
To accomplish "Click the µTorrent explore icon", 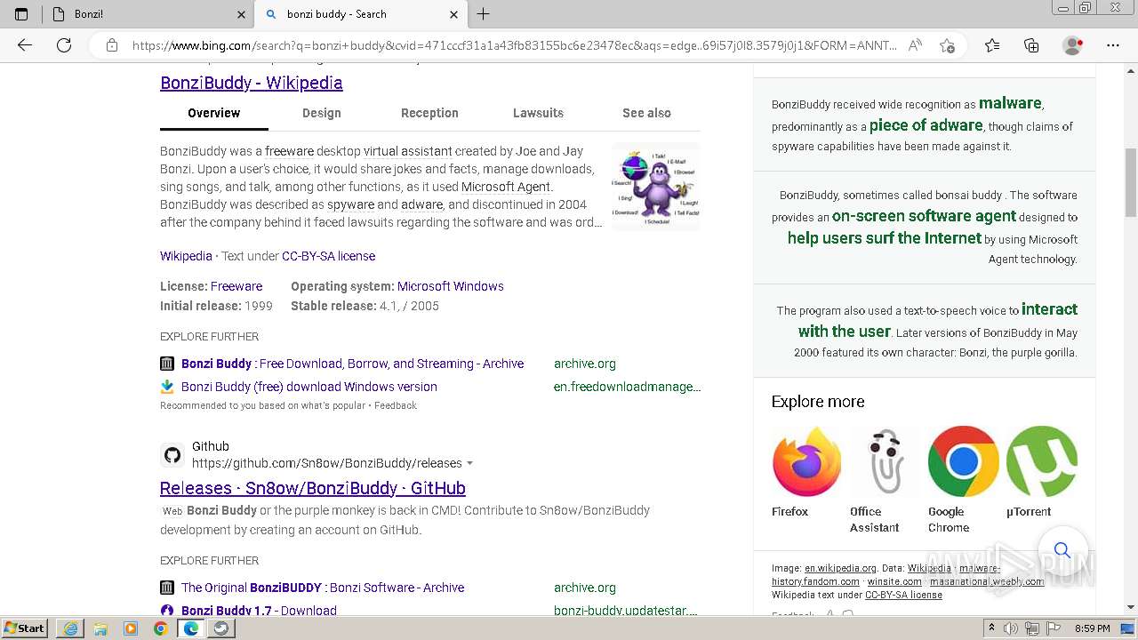I will pos(1041,461).
